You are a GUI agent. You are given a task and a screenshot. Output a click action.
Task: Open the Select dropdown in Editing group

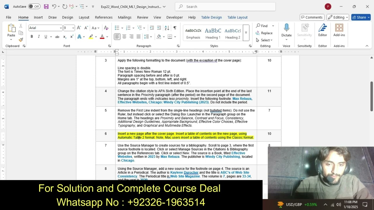click(264, 40)
